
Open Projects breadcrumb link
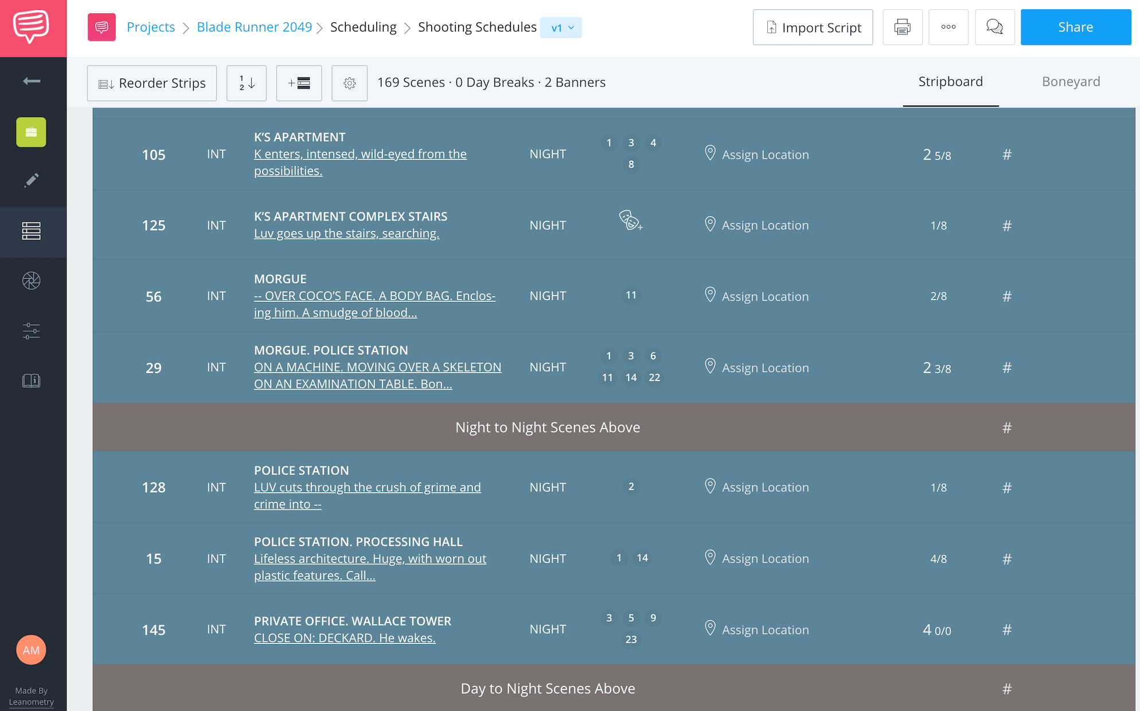pos(151,27)
